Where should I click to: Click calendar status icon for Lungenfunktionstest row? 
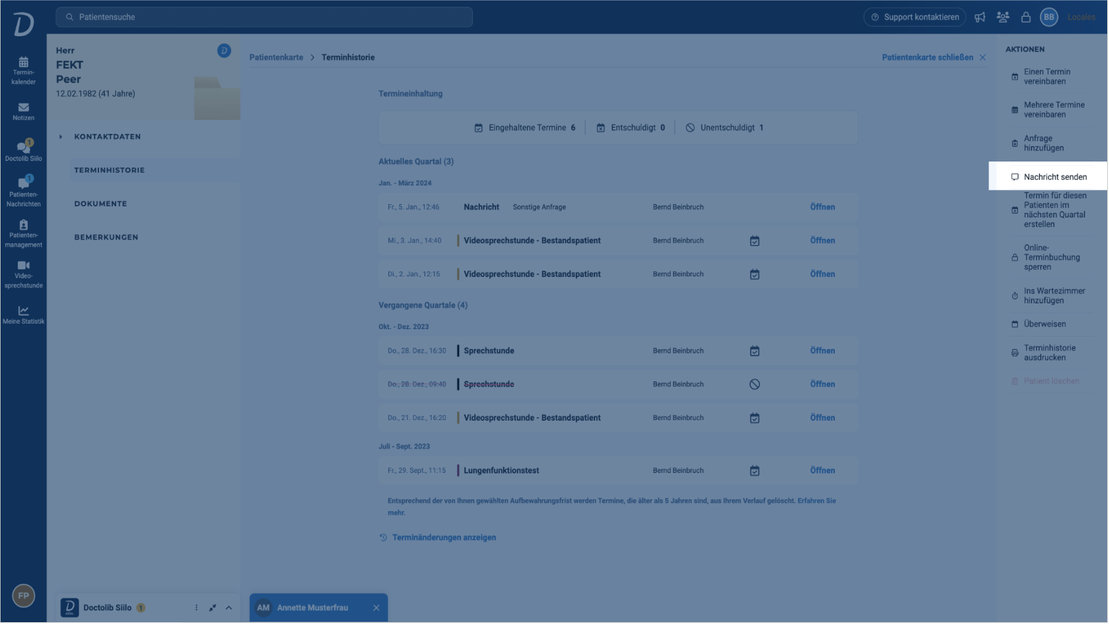pyautogui.click(x=756, y=471)
